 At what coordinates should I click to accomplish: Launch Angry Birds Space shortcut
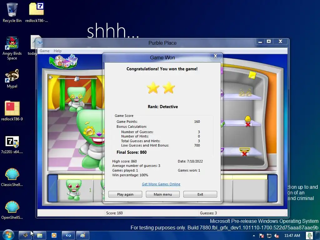(x=12, y=48)
